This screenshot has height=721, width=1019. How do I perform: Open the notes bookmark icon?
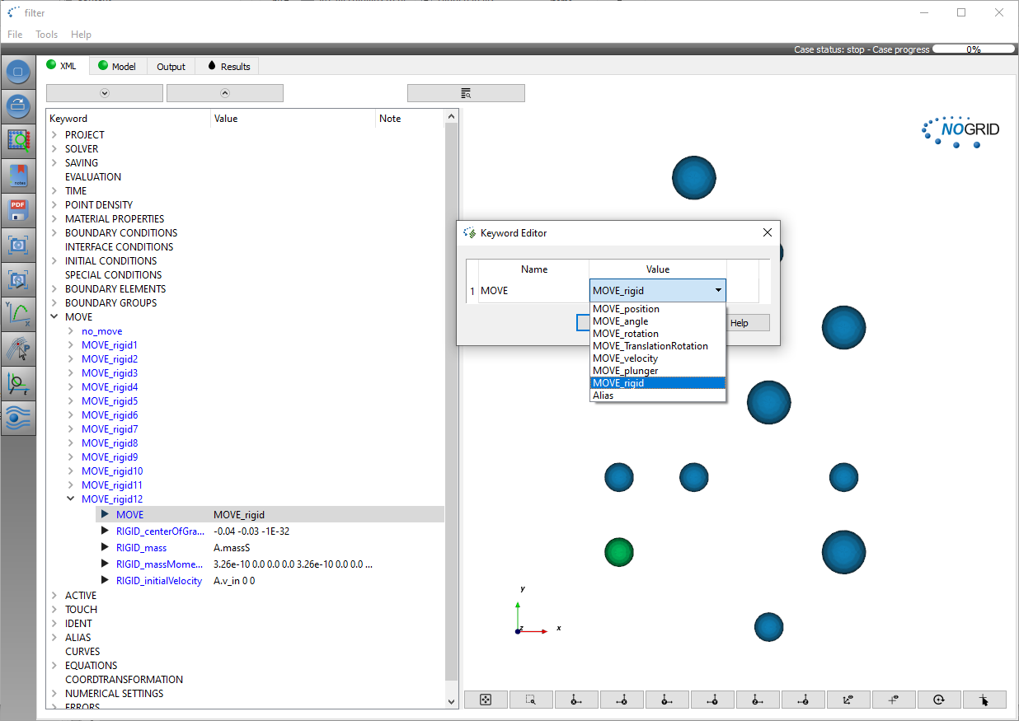(x=18, y=176)
